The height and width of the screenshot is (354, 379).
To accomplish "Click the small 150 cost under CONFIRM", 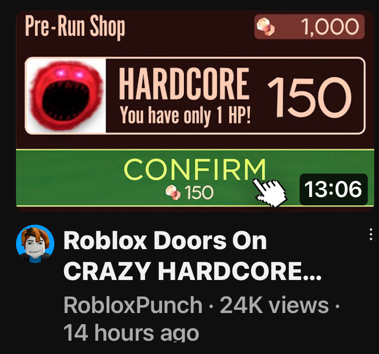I will [199, 193].
